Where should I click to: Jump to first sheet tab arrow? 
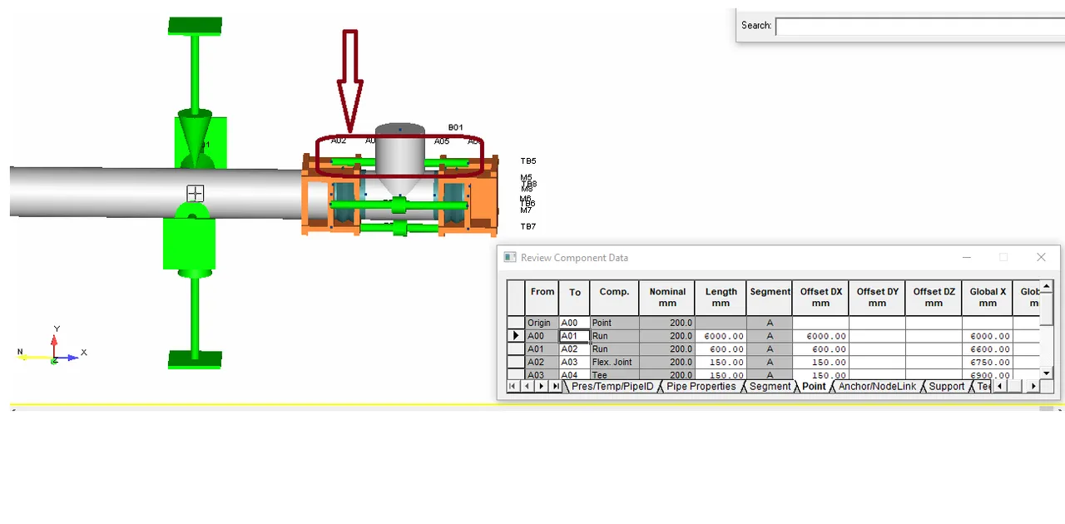[x=513, y=387]
